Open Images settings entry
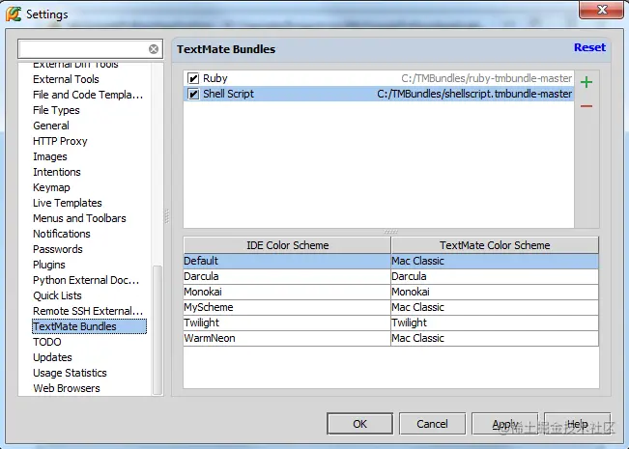629x449 pixels. tap(49, 156)
